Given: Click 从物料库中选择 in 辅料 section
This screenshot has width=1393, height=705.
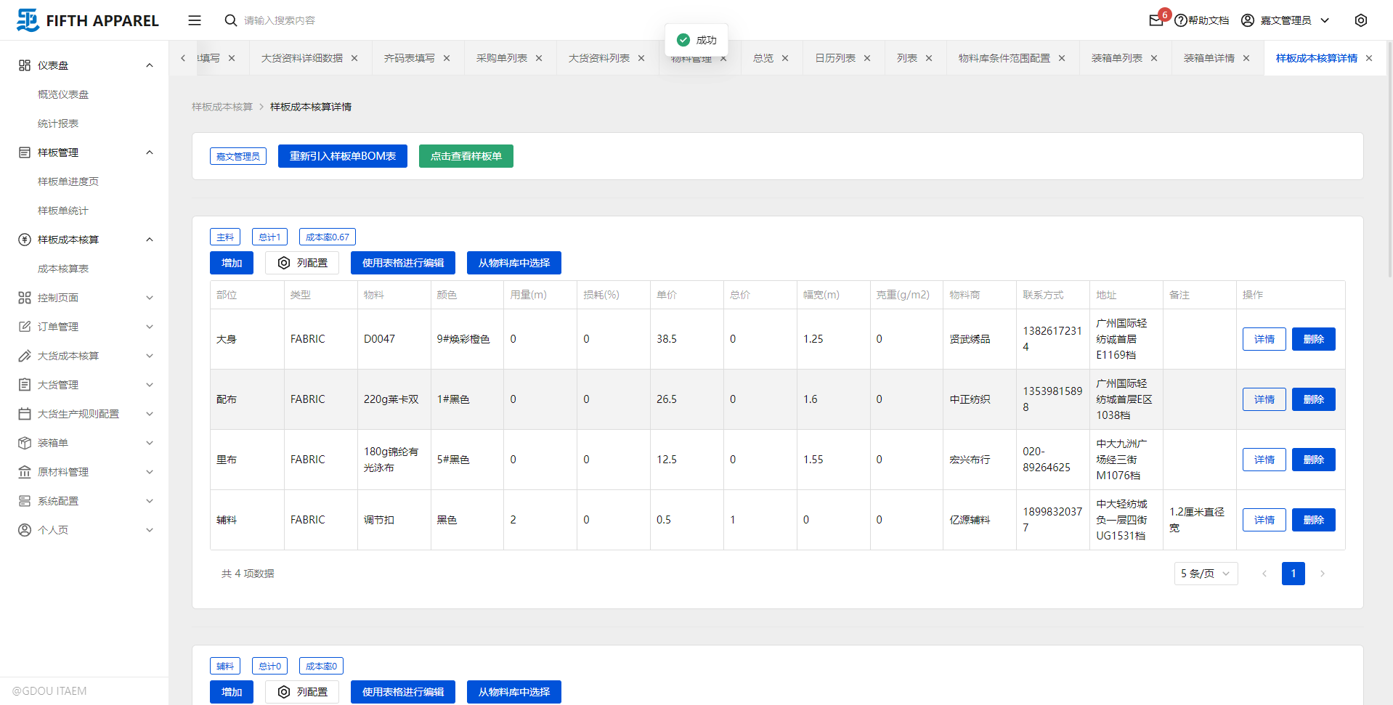Looking at the screenshot, I should (x=514, y=692).
